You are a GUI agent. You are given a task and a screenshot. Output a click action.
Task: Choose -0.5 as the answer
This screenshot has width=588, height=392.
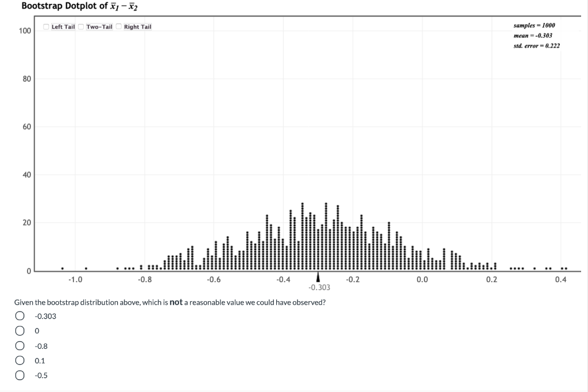20,375
